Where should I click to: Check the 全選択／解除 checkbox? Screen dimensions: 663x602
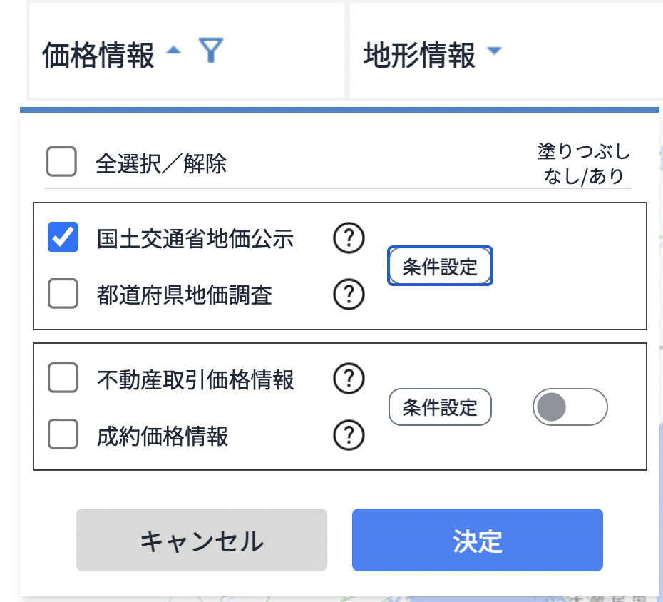click(x=62, y=162)
